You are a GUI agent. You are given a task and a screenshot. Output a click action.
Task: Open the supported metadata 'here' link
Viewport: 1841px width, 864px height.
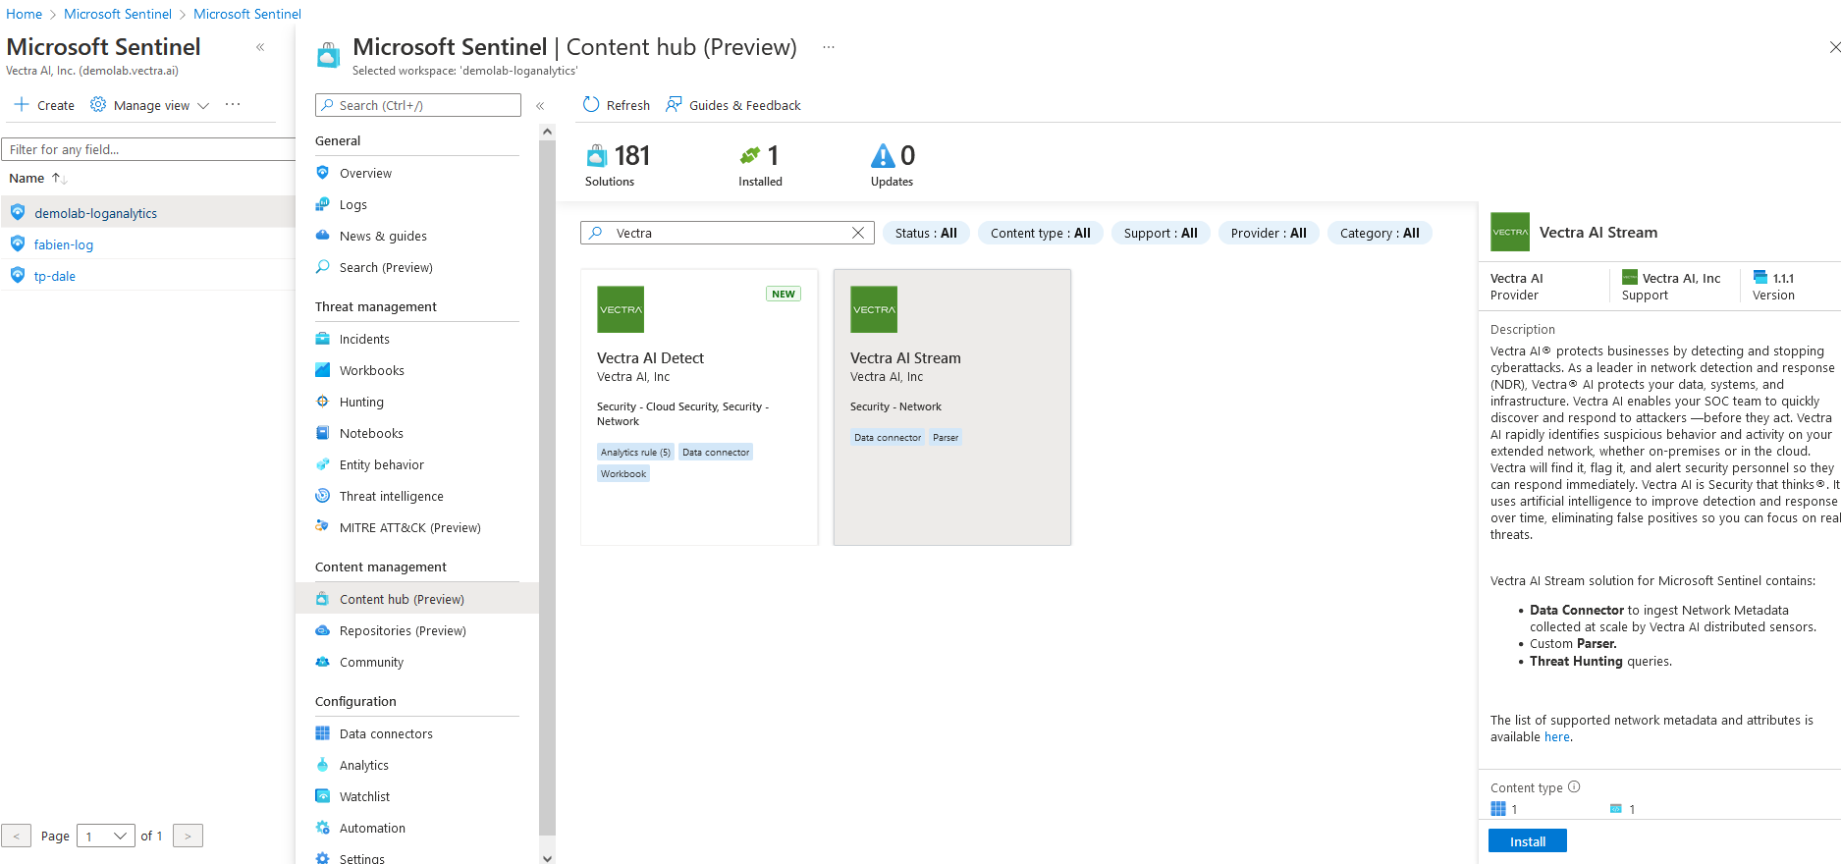click(1557, 737)
